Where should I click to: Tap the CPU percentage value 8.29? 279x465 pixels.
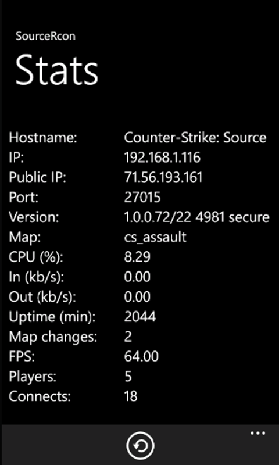click(x=137, y=257)
